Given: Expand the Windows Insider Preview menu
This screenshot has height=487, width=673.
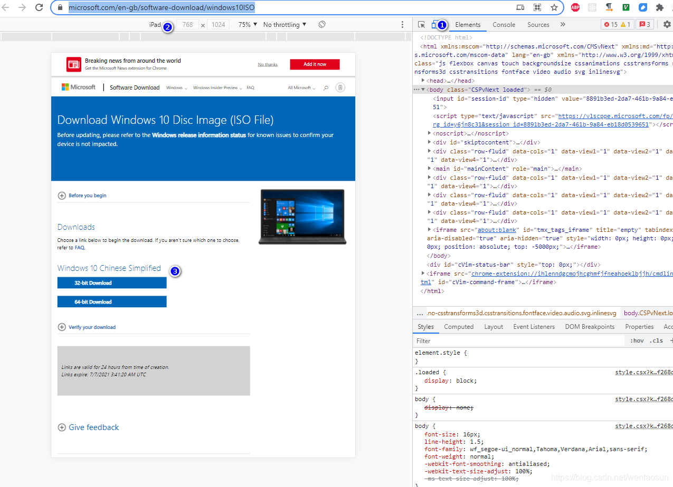Looking at the screenshot, I should click(217, 87).
